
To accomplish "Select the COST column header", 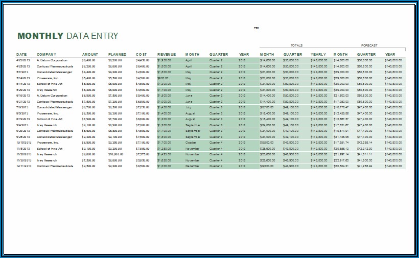I will 141,54.
